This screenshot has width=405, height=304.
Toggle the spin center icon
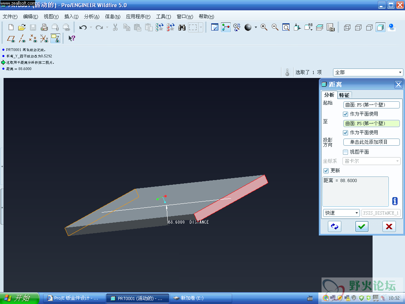pos(226,27)
